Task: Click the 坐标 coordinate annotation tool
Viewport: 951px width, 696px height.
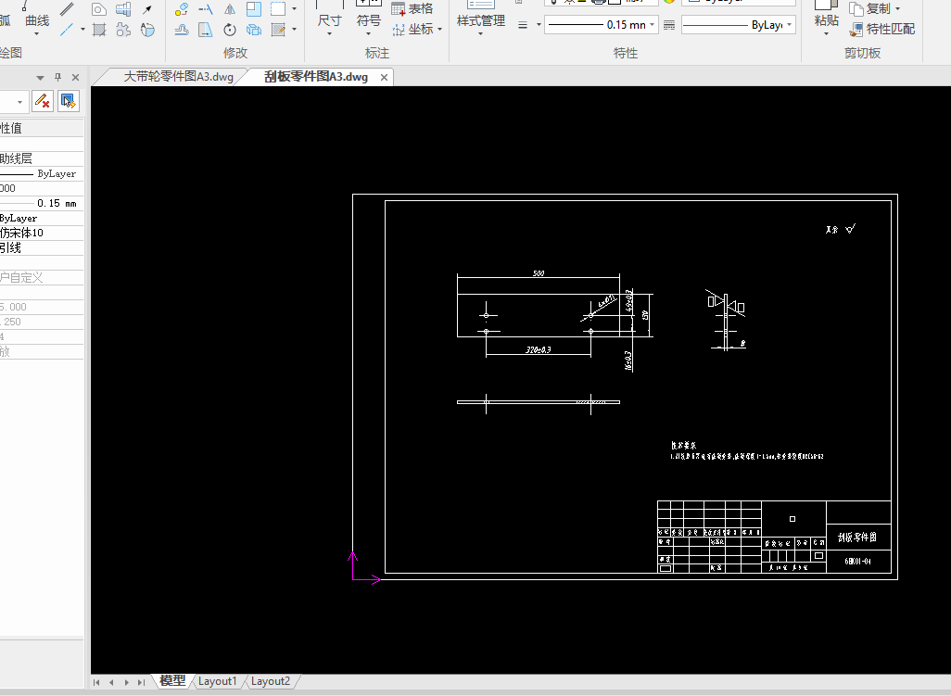Action: pos(412,30)
